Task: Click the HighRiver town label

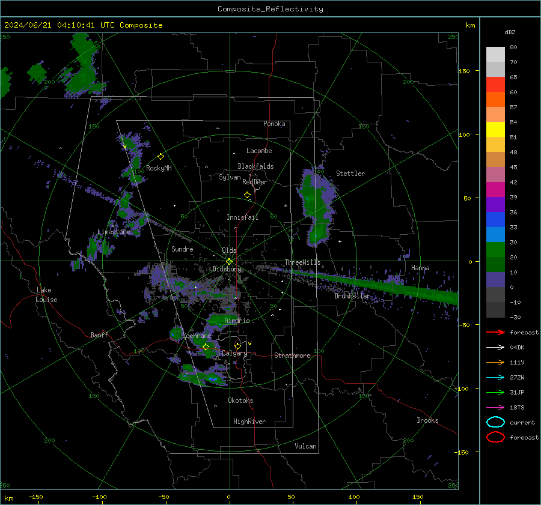Action: [x=249, y=422]
